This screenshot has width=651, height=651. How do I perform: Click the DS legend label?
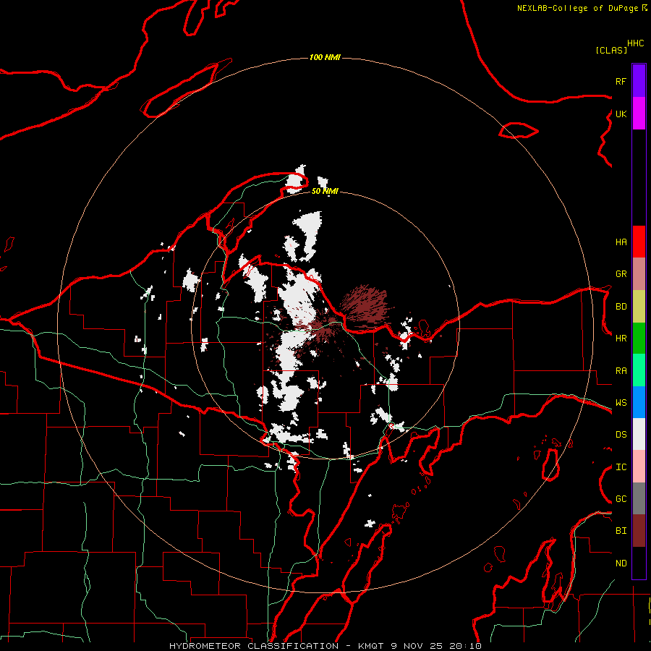point(621,435)
